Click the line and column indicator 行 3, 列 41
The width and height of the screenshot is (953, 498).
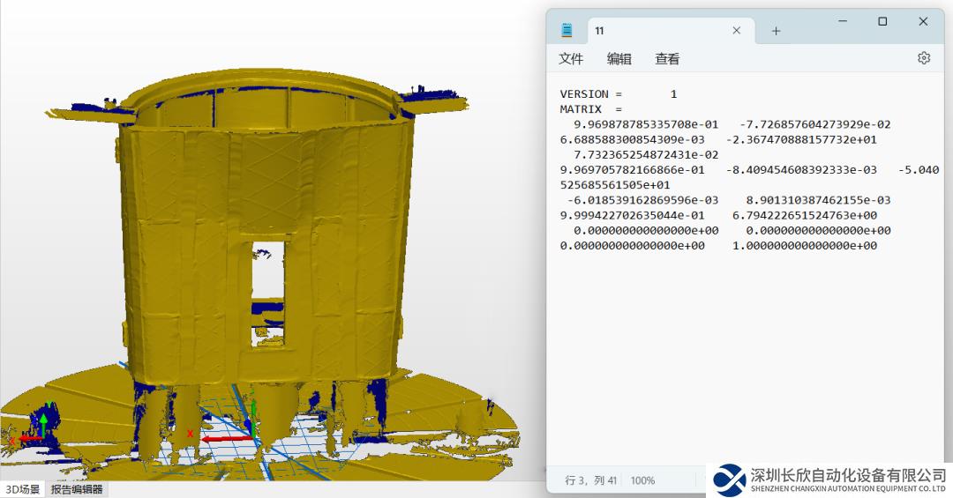point(591,480)
